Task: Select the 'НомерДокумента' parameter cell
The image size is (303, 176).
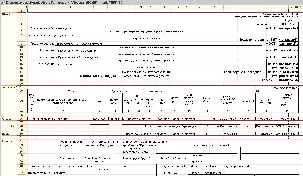Action: [134, 76]
